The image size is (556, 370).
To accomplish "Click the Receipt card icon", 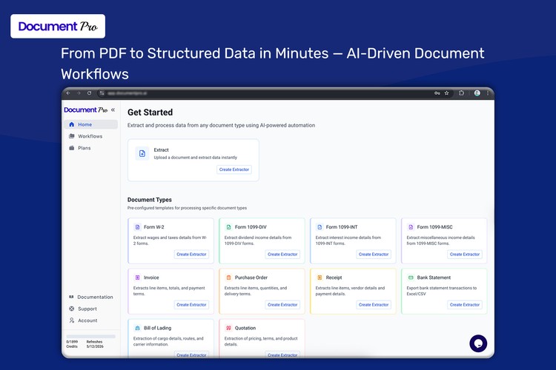I will click(320, 277).
